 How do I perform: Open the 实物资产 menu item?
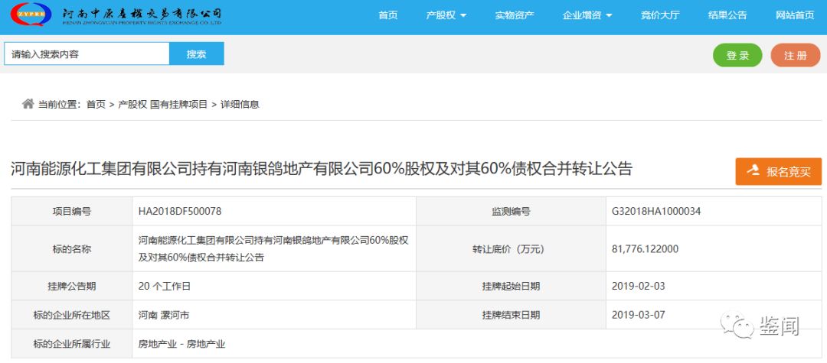coord(515,15)
